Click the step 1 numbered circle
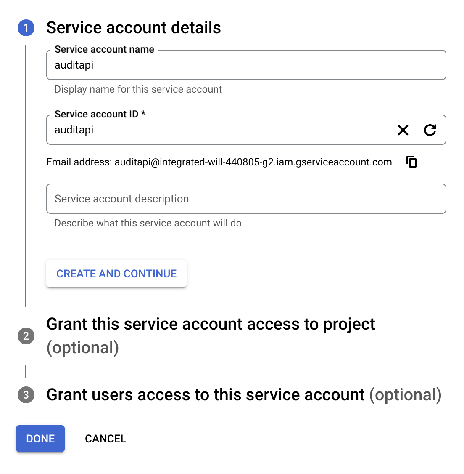The width and height of the screenshot is (464, 474). tap(26, 28)
